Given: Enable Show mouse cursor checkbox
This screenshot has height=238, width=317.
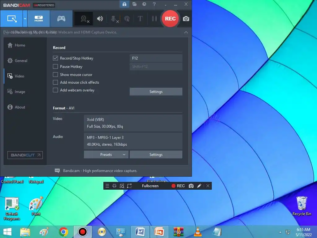Looking at the screenshot, I should [x=55, y=74].
